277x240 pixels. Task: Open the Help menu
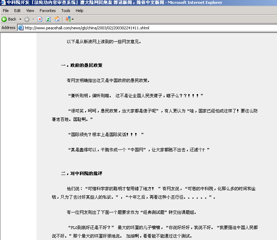coord(79,11)
